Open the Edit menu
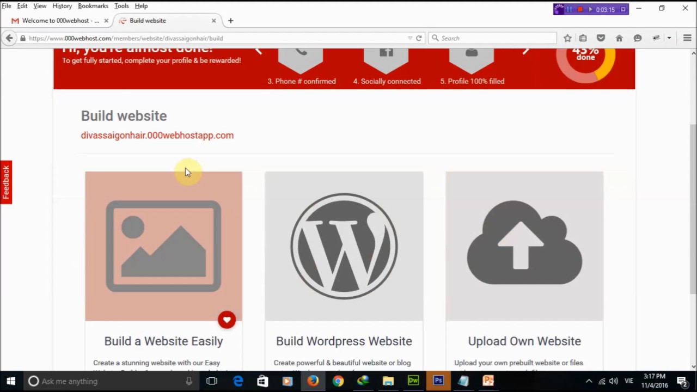 (x=22, y=5)
